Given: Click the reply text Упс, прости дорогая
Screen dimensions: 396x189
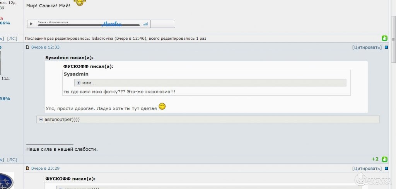Looking at the screenshot, I should click(101, 109).
